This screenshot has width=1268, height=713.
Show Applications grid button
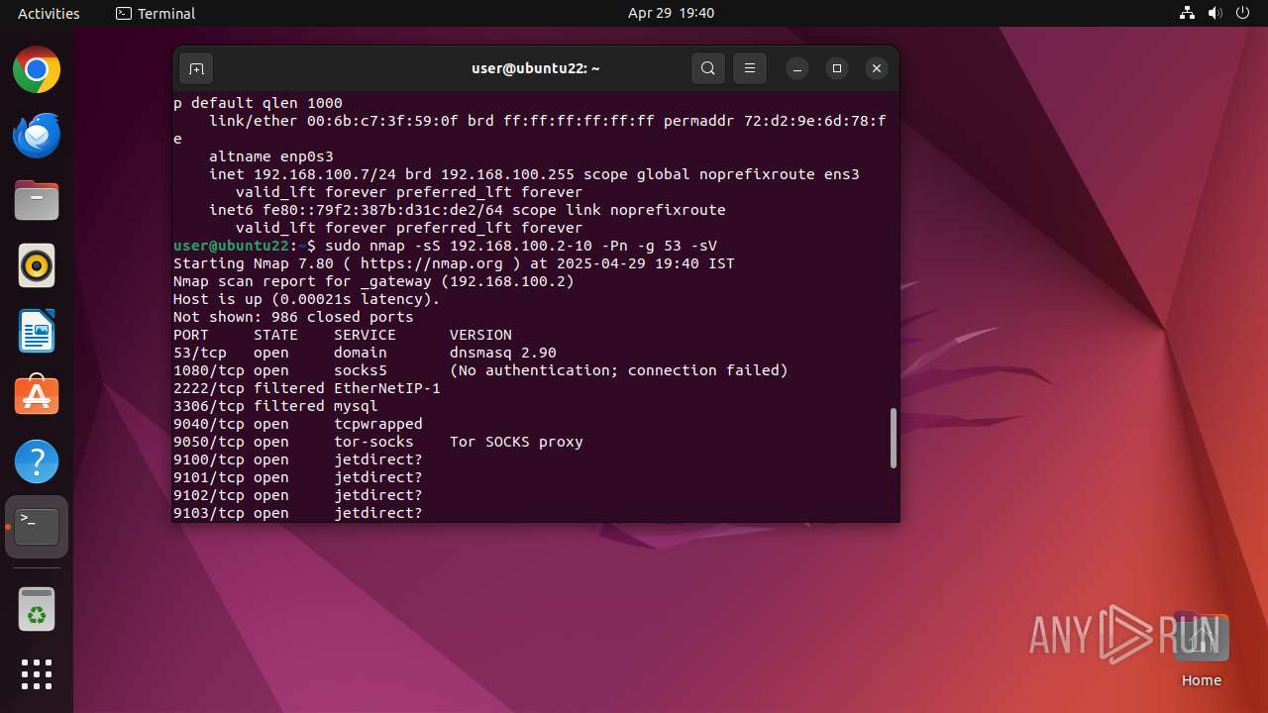click(37, 674)
